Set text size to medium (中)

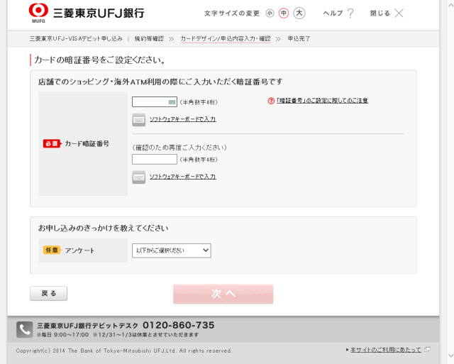284,13
